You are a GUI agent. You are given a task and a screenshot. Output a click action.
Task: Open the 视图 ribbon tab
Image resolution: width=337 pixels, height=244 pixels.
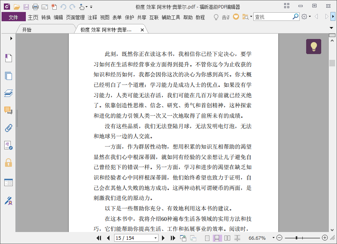click(x=104, y=17)
